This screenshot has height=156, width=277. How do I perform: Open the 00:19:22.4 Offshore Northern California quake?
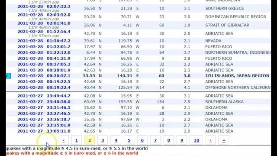pyautogui.click(x=44, y=88)
